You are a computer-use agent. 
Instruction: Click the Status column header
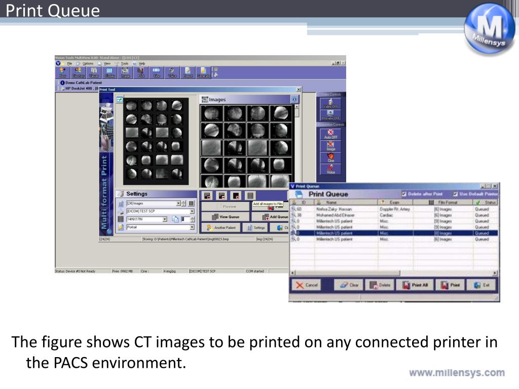click(x=486, y=202)
